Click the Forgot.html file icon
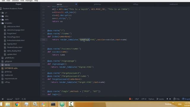 click(5, 34)
